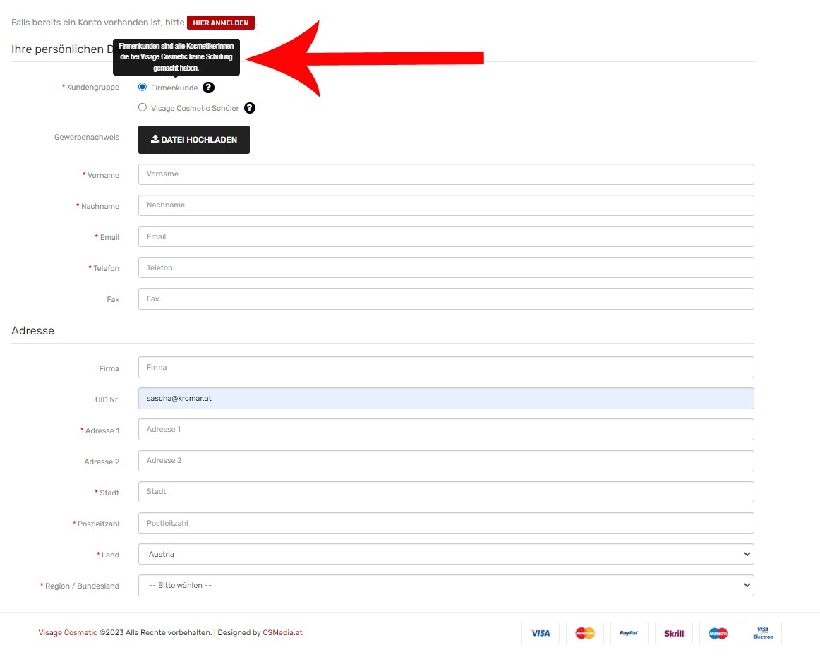Follow the Visage Cosmetic footer link
Image resolution: width=820 pixels, height=657 pixels.
pyautogui.click(x=68, y=632)
